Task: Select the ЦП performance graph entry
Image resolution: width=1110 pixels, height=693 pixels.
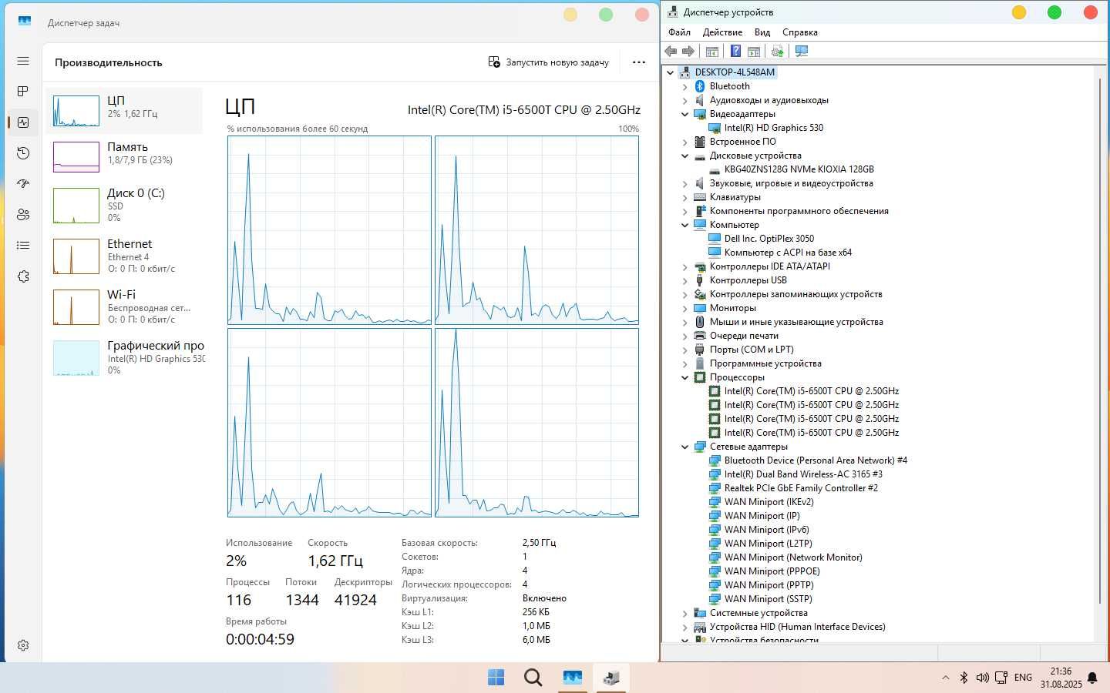Action: point(125,111)
